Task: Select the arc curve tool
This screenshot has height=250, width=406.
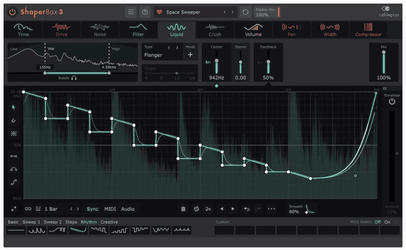Action: (14, 169)
